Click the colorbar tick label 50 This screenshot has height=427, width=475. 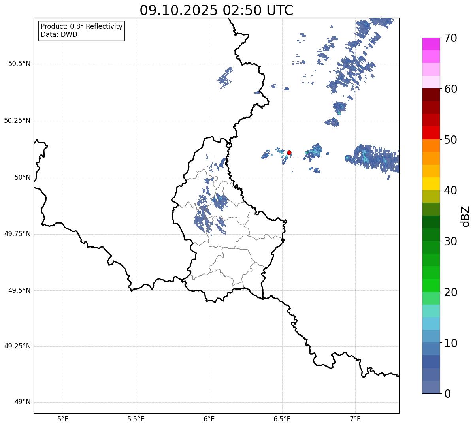450,140
